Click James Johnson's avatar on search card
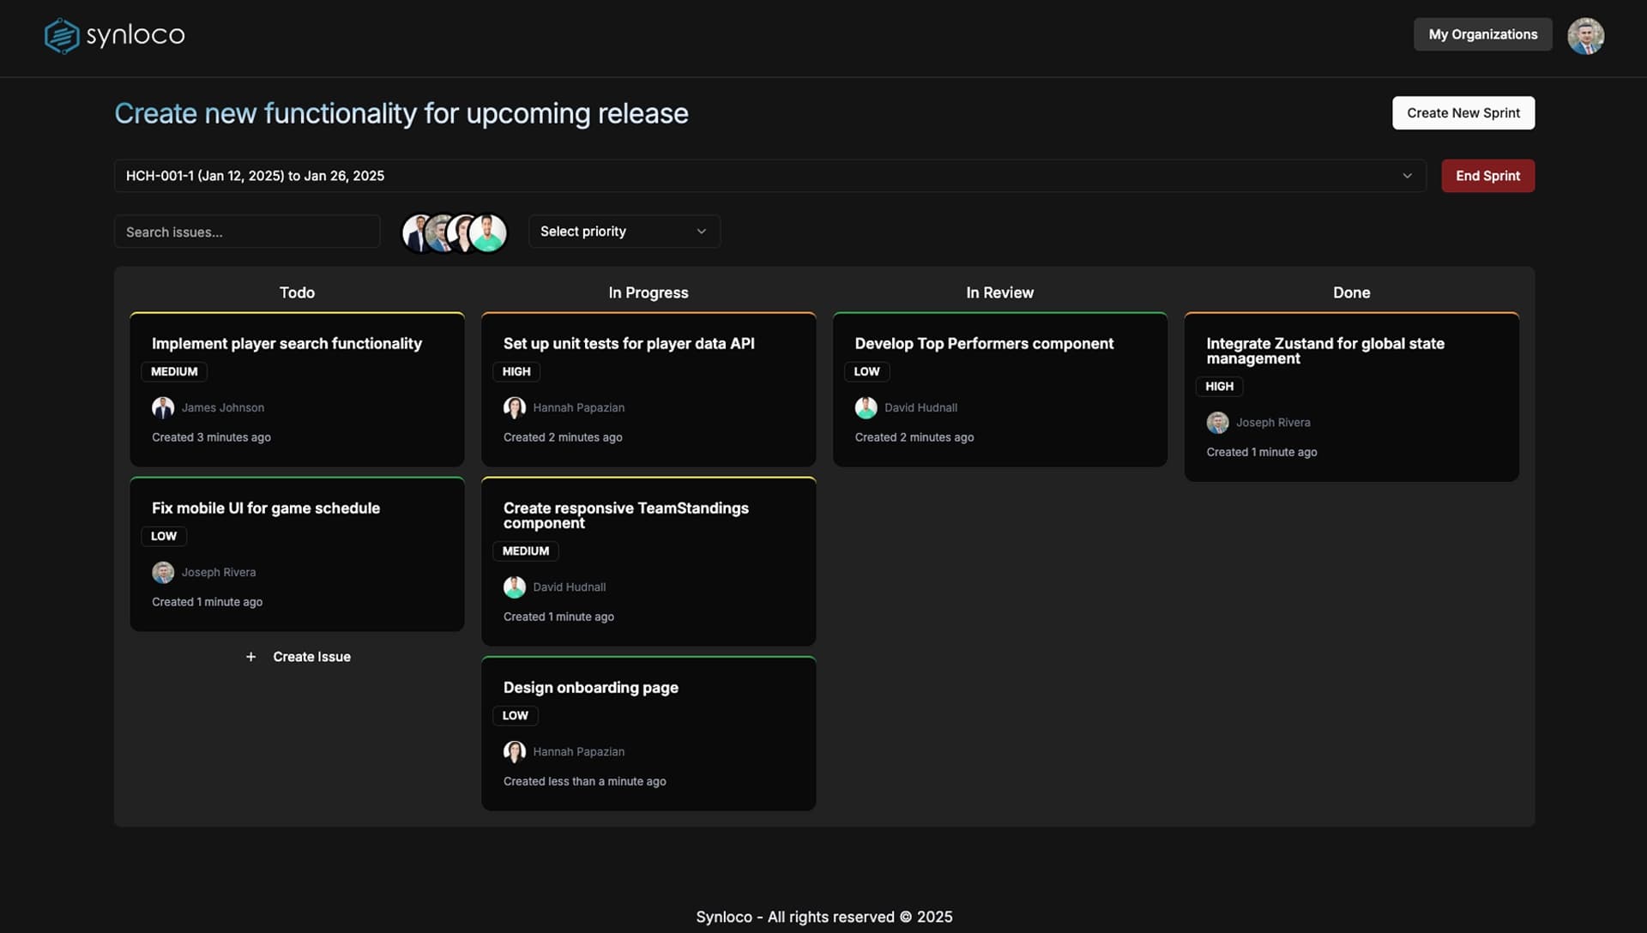 click(163, 407)
